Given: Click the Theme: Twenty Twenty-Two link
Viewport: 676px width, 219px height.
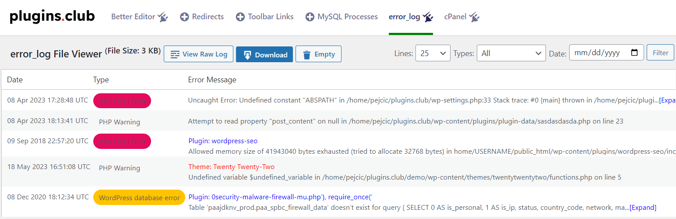Looking at the screenshot, I should point(232,167).
